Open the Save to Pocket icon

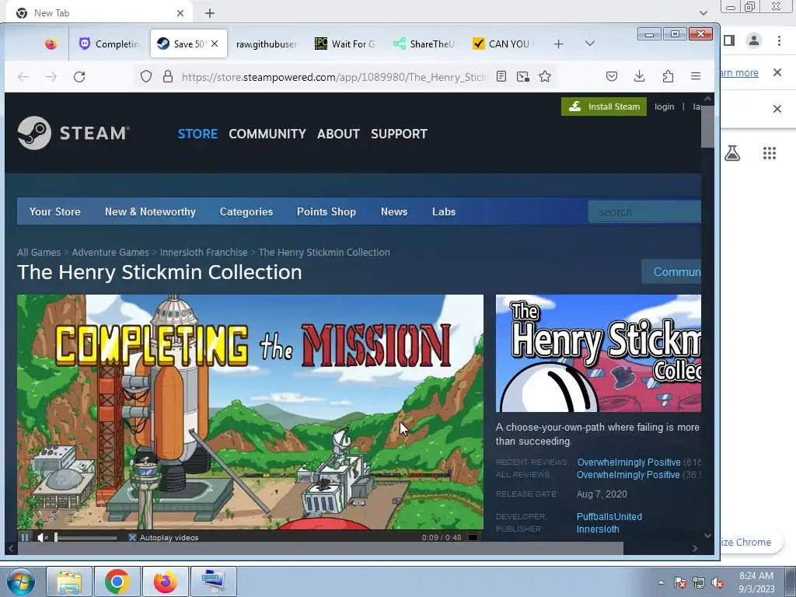click(x=612, y=77)
